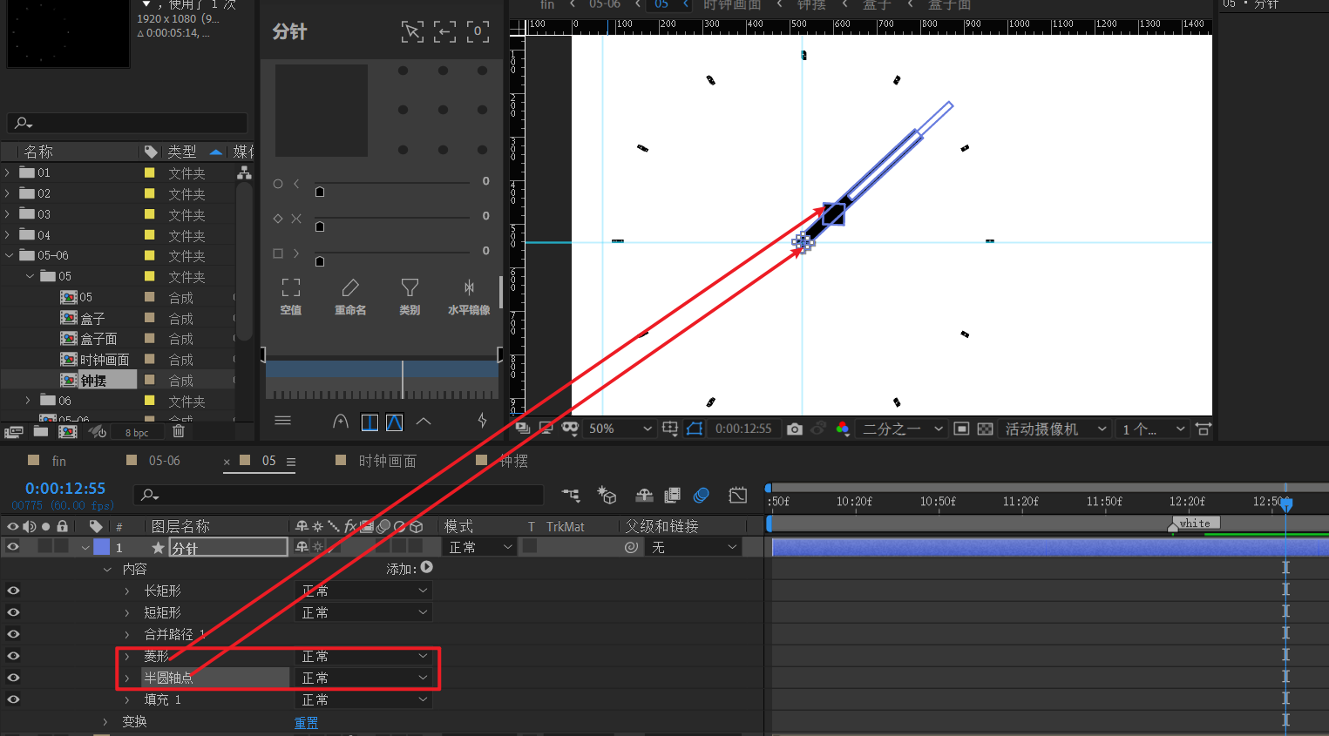Click the upward caret icon in script panel

click(424, 422)
